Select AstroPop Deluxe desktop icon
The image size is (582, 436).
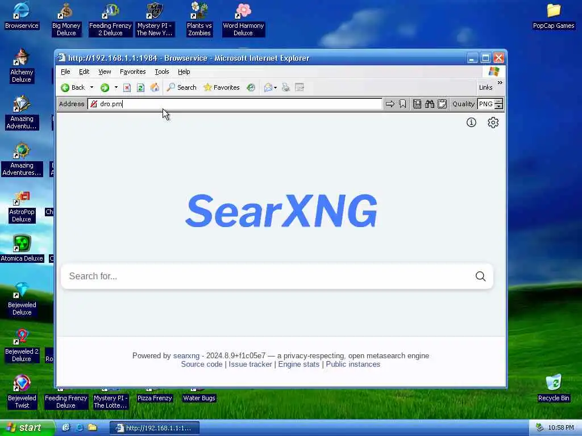(x=22, y=207)
